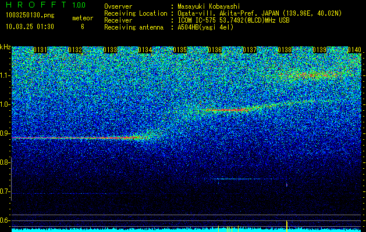The width and height of the screenshot is (366, 232).
Task: Click the 1.1 frequency axis label
Action: [x=5, y=75]
